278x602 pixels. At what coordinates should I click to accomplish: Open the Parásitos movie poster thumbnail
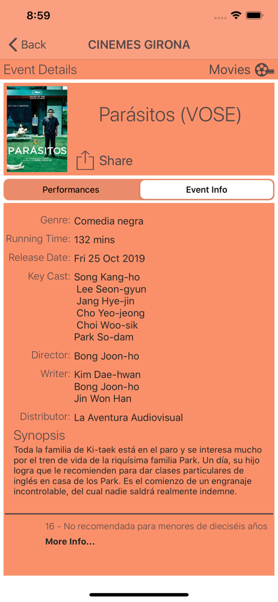coord(37,129)
